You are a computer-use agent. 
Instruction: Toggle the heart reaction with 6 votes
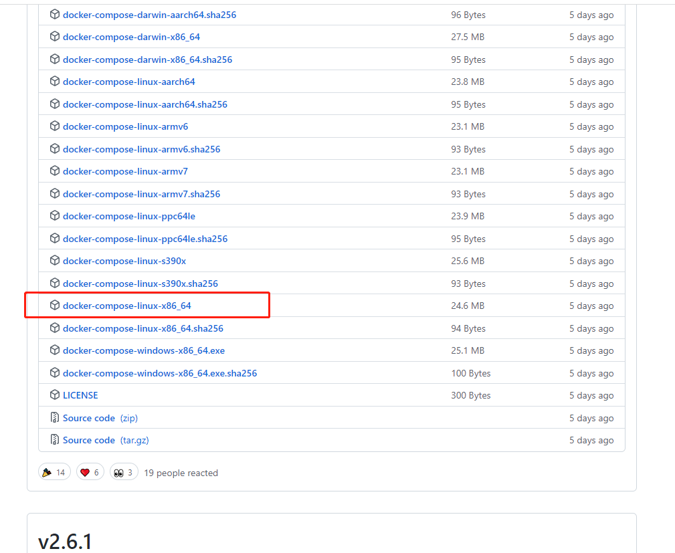(90, 472)
